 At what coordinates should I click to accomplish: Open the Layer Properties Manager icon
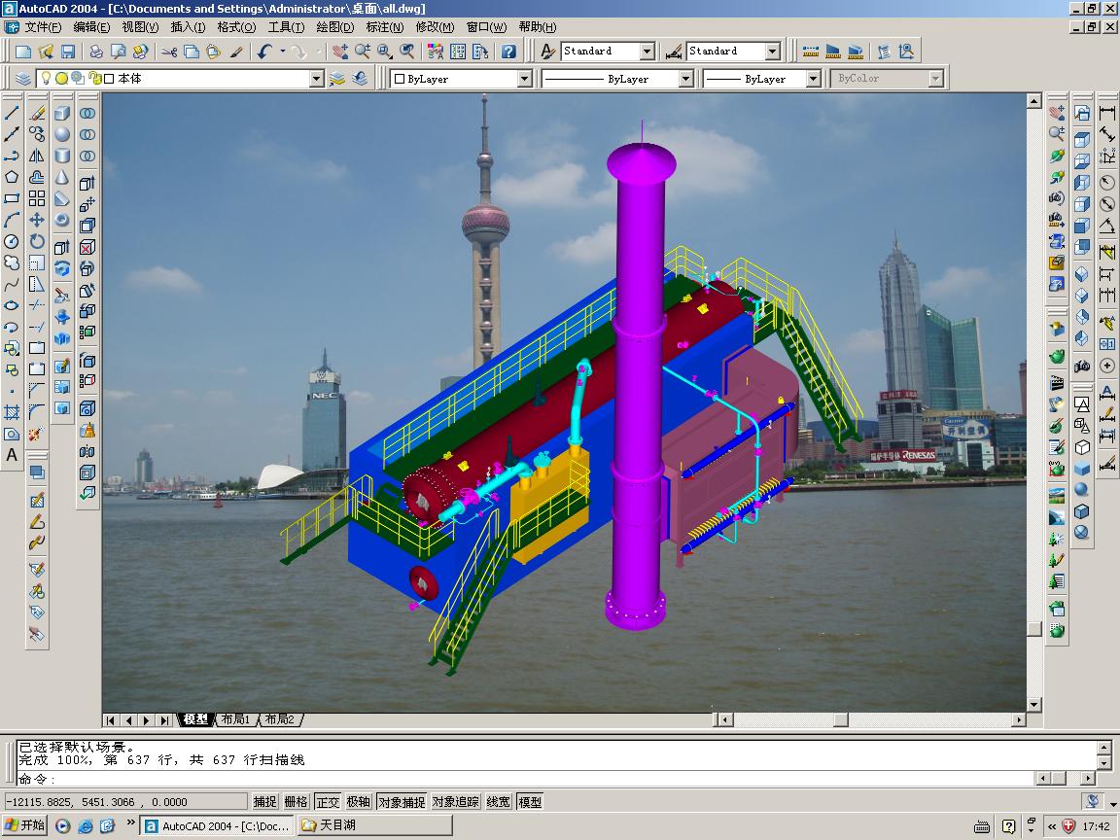23,79
